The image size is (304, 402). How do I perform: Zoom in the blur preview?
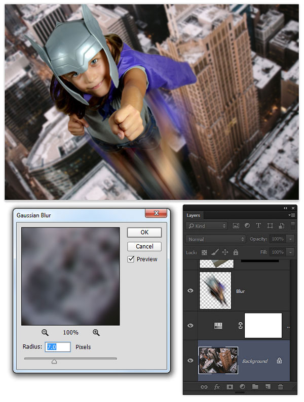(x=96, y=333)
